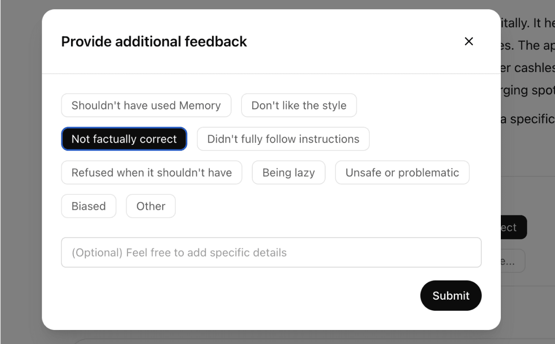Click the outlined button ending in "e..."

point(513,261)
